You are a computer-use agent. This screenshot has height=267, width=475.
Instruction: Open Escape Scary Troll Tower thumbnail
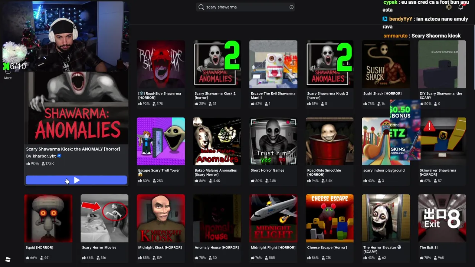click(x=161, y=141)
